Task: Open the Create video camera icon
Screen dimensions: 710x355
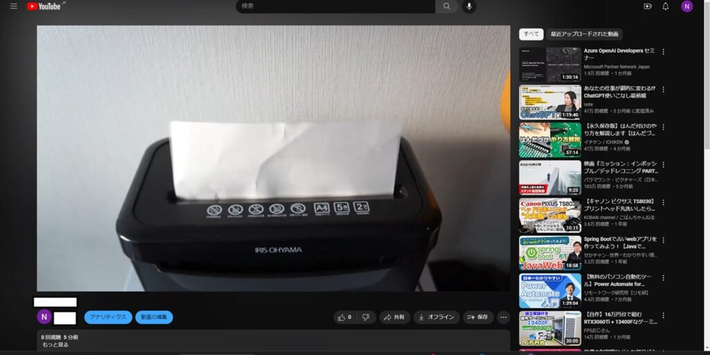Action: point(648,6)
